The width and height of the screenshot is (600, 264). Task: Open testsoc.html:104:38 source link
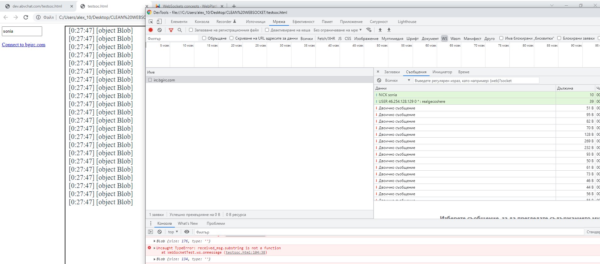[x=246, y=252]
